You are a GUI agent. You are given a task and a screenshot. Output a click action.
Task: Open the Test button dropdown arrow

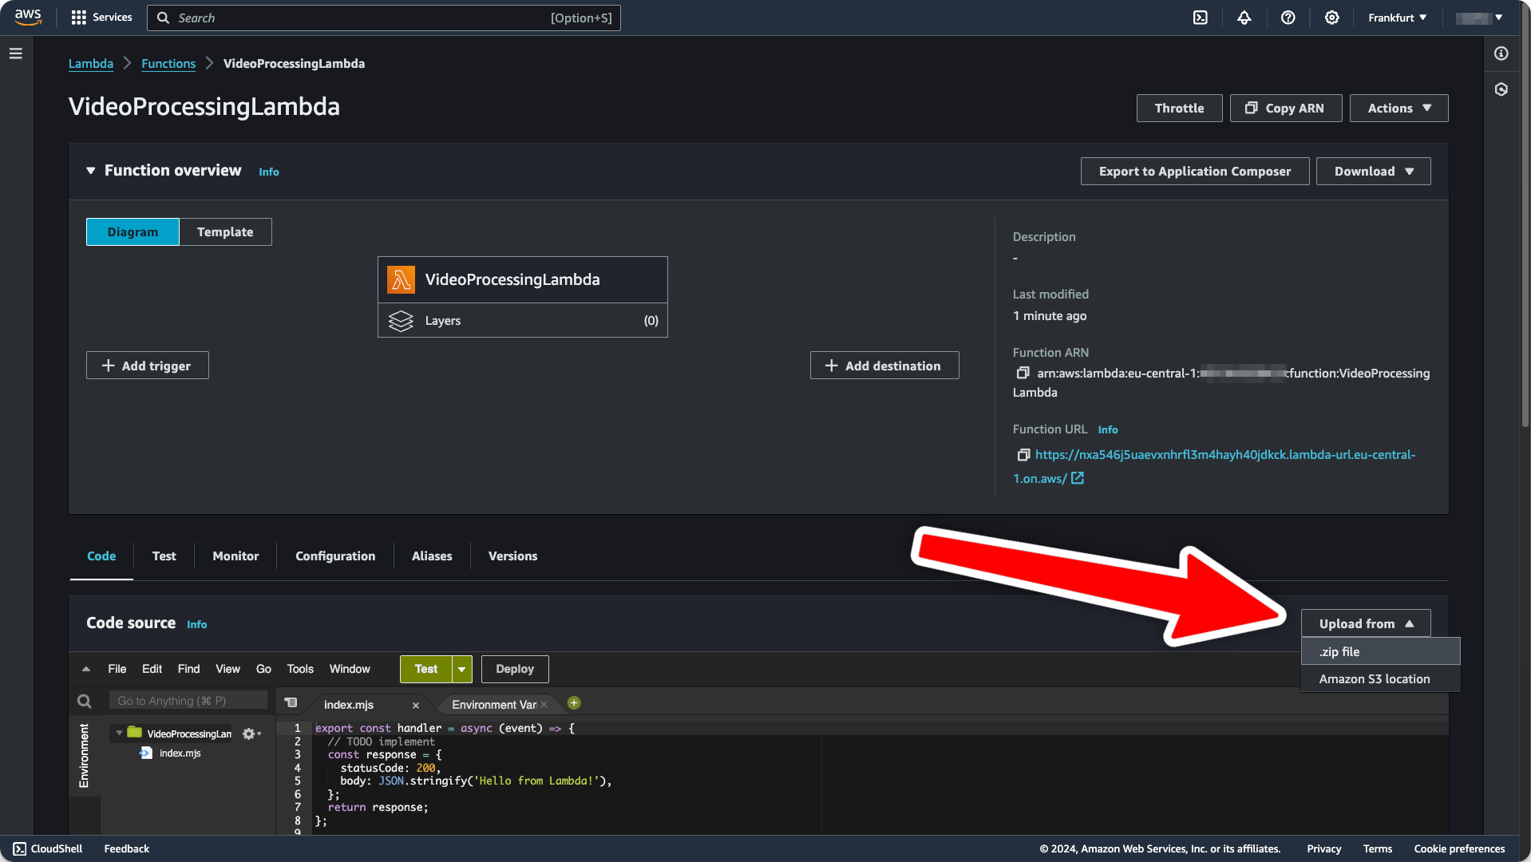[x=462, y=670]
